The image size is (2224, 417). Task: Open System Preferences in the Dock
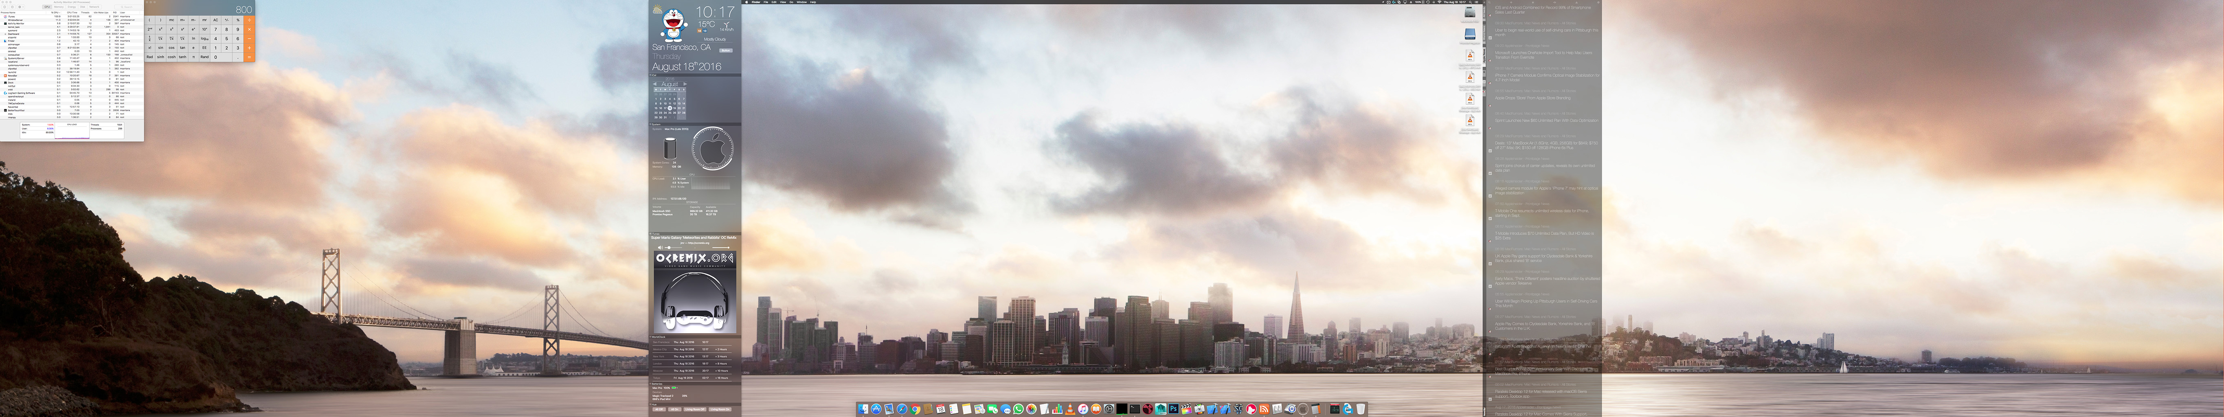1109,409
